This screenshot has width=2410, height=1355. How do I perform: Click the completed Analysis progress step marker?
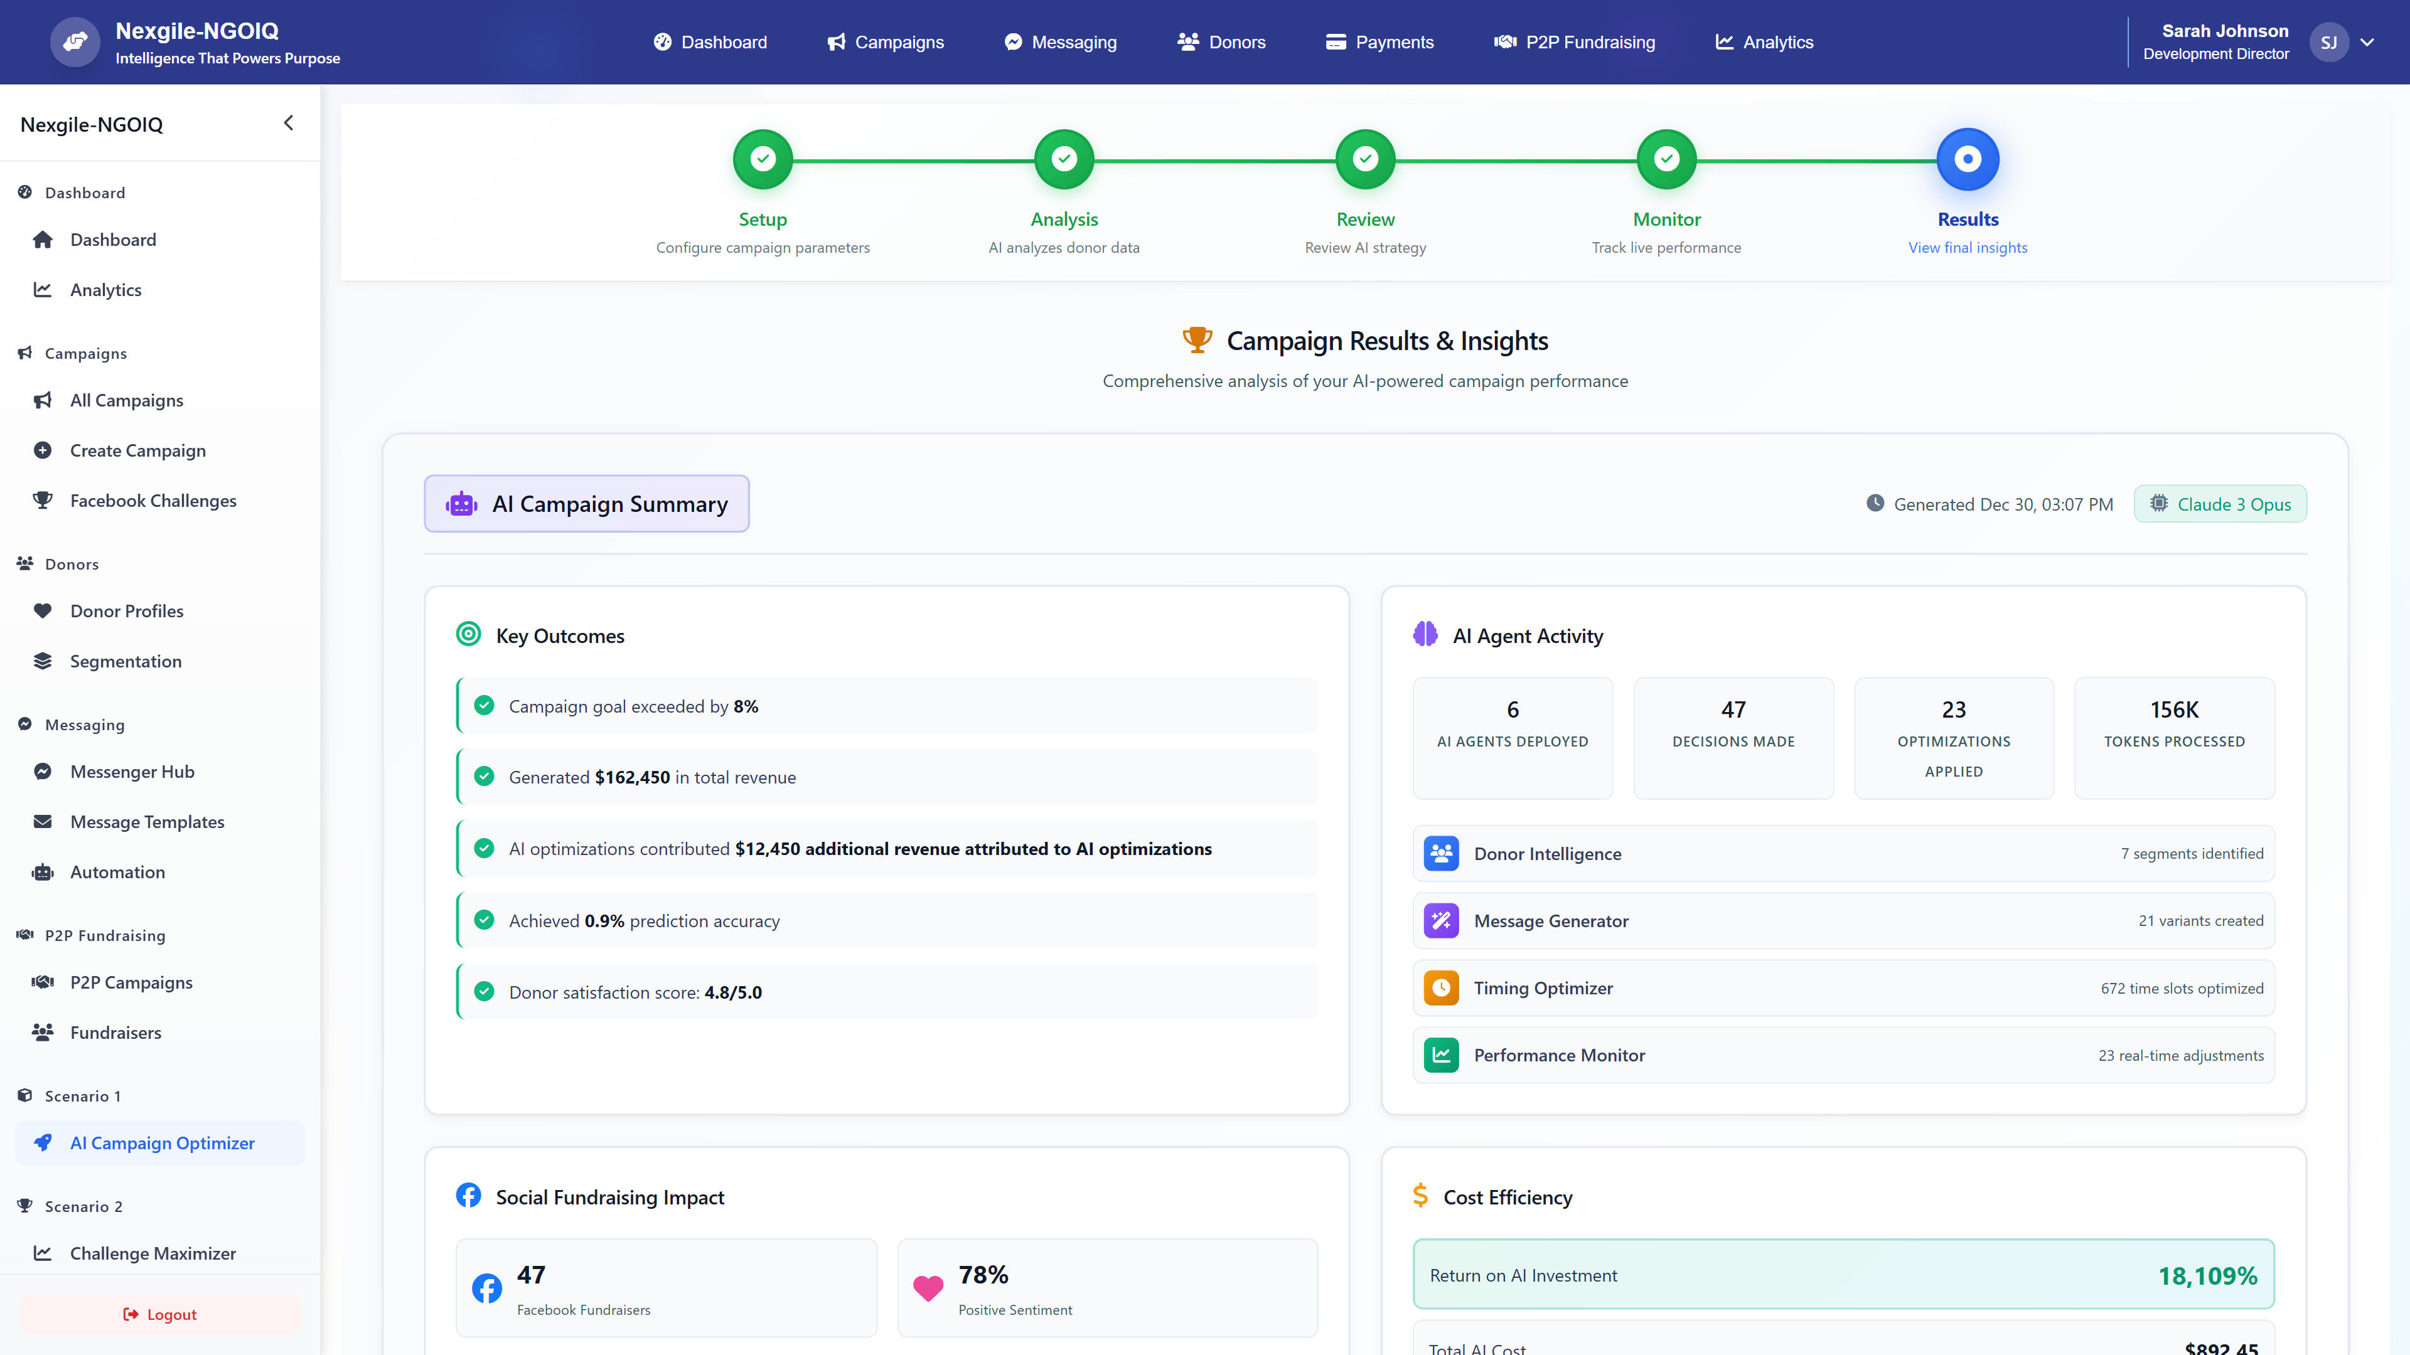[x=1064, y=158]
